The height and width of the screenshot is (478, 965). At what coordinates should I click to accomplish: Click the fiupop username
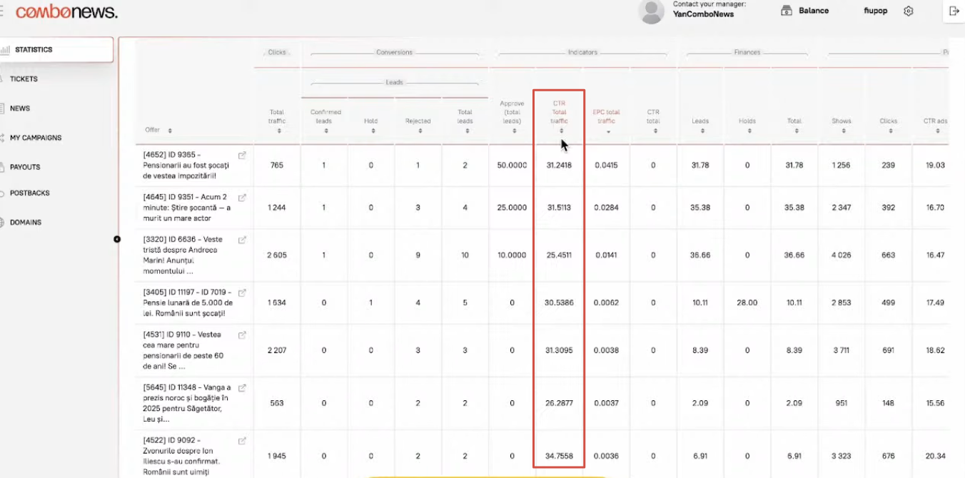875,11
